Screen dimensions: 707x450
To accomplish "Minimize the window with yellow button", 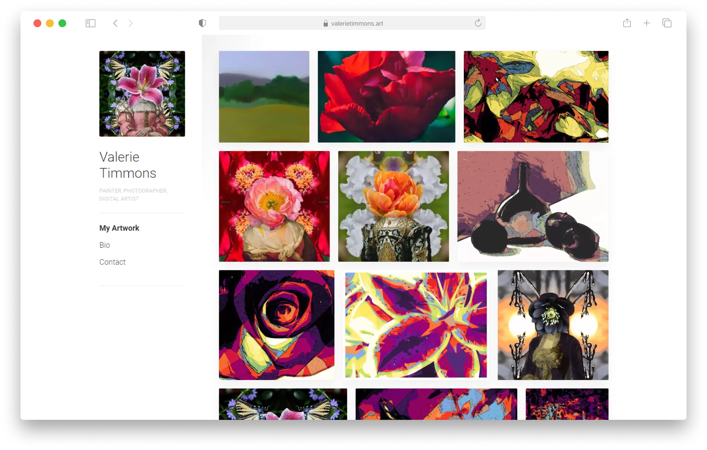I will (x=50, y=23).
